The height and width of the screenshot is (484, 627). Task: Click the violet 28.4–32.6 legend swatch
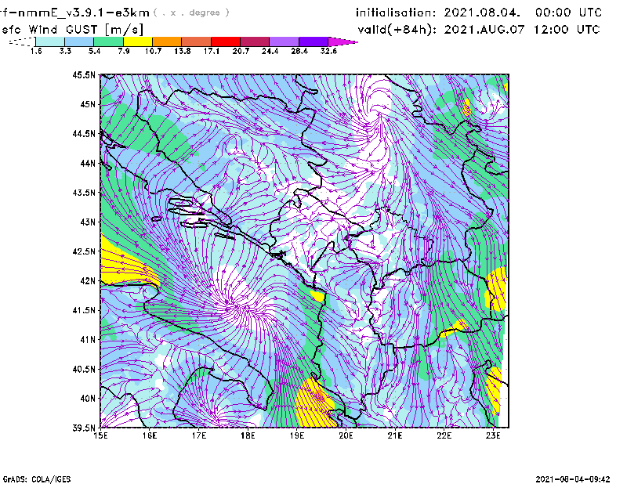(x=313, y=42)
